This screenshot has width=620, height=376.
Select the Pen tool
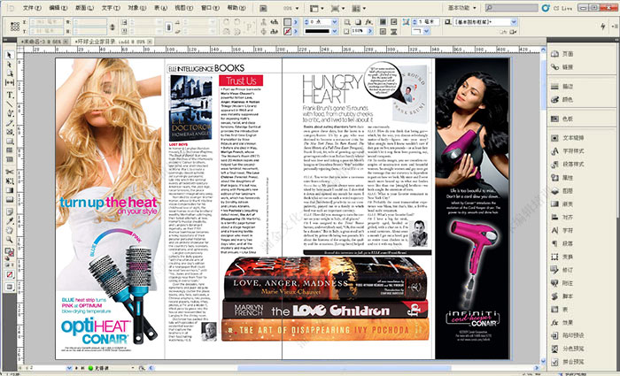(x=10, y=113)
